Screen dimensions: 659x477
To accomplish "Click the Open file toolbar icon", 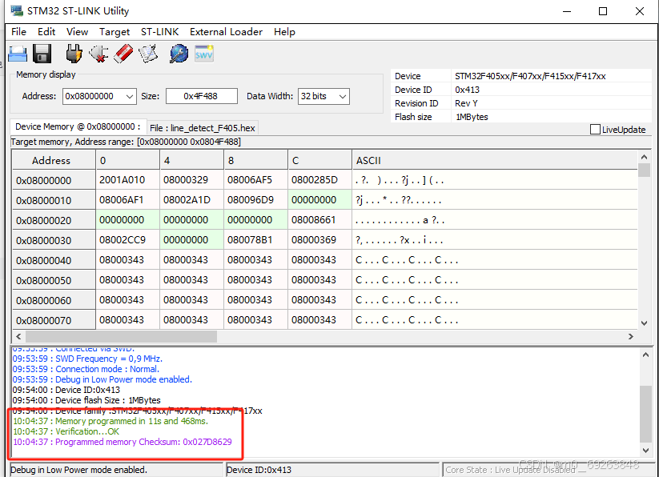I will point(18,54).
